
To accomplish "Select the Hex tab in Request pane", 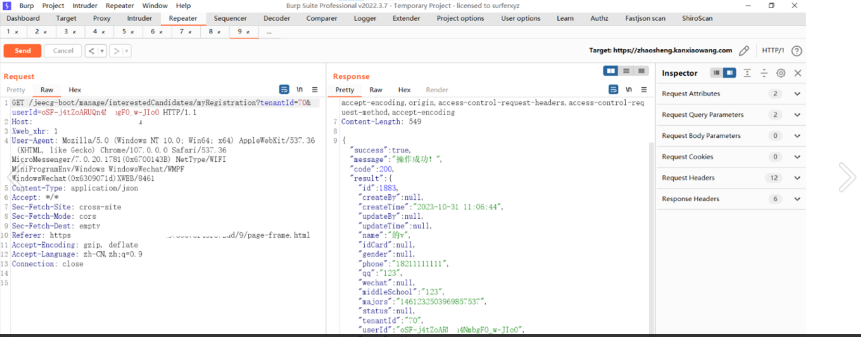I will click(x=75, y=90).
